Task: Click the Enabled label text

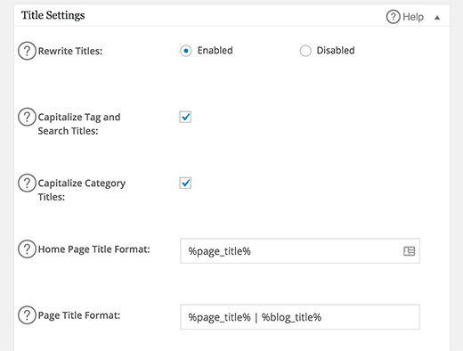Action: point(215,51)
